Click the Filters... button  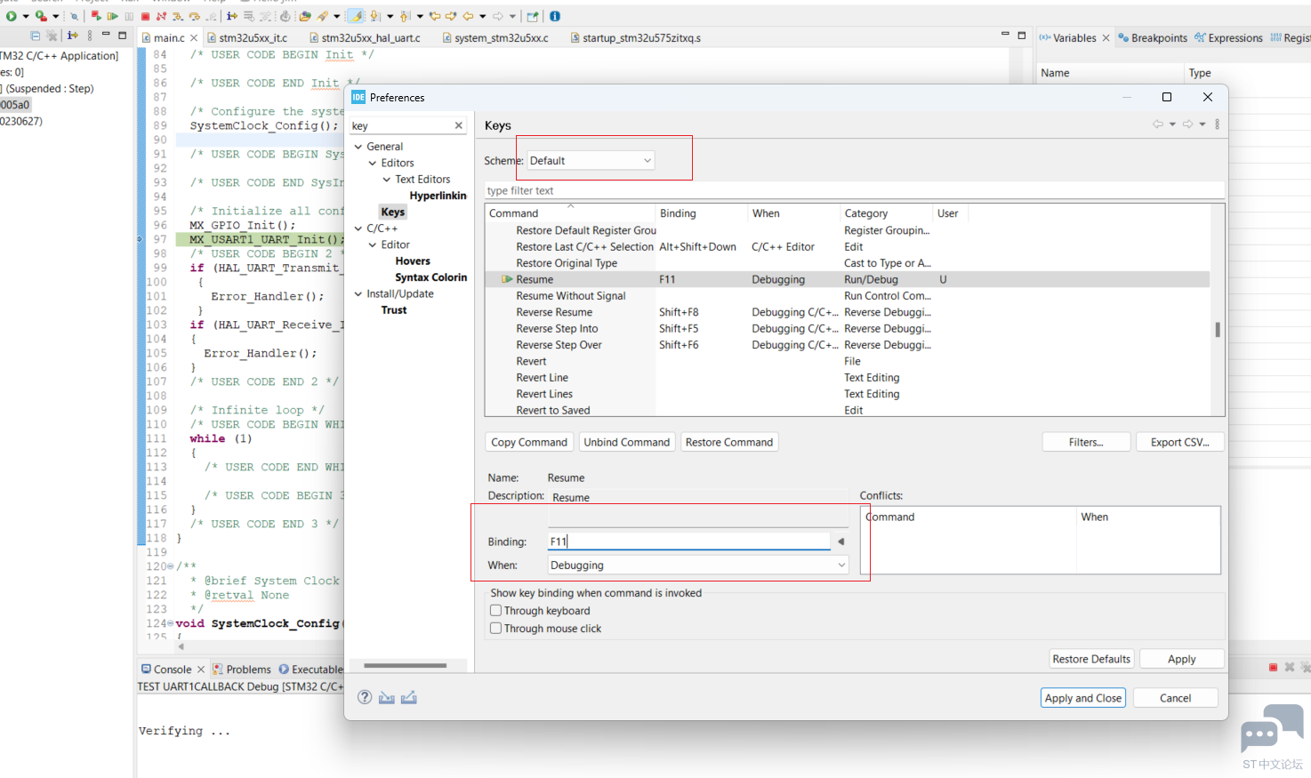1086,442
